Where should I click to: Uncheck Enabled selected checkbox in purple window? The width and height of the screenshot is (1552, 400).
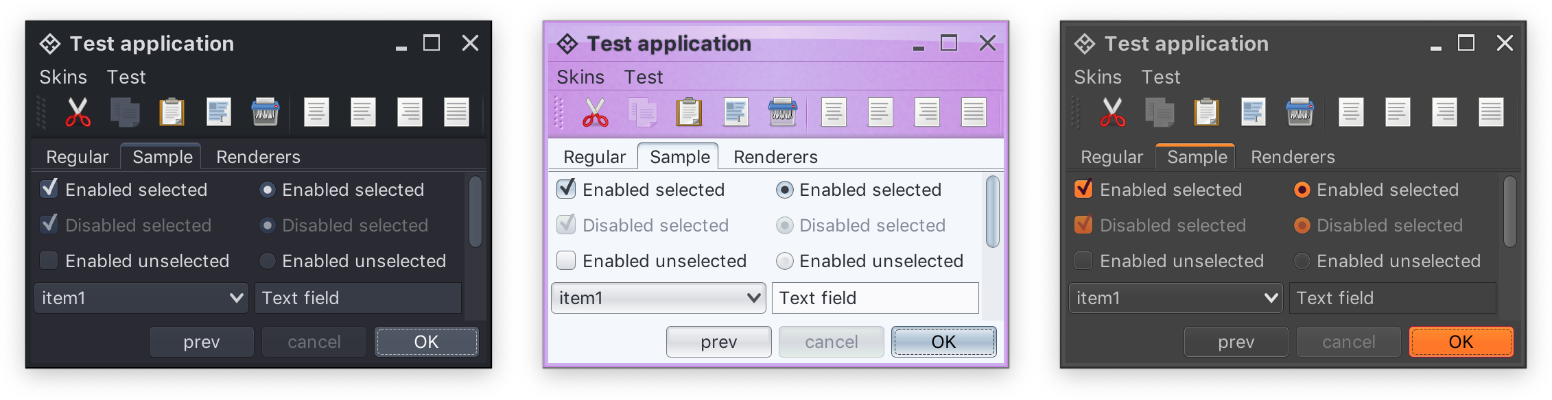(566, 189)
